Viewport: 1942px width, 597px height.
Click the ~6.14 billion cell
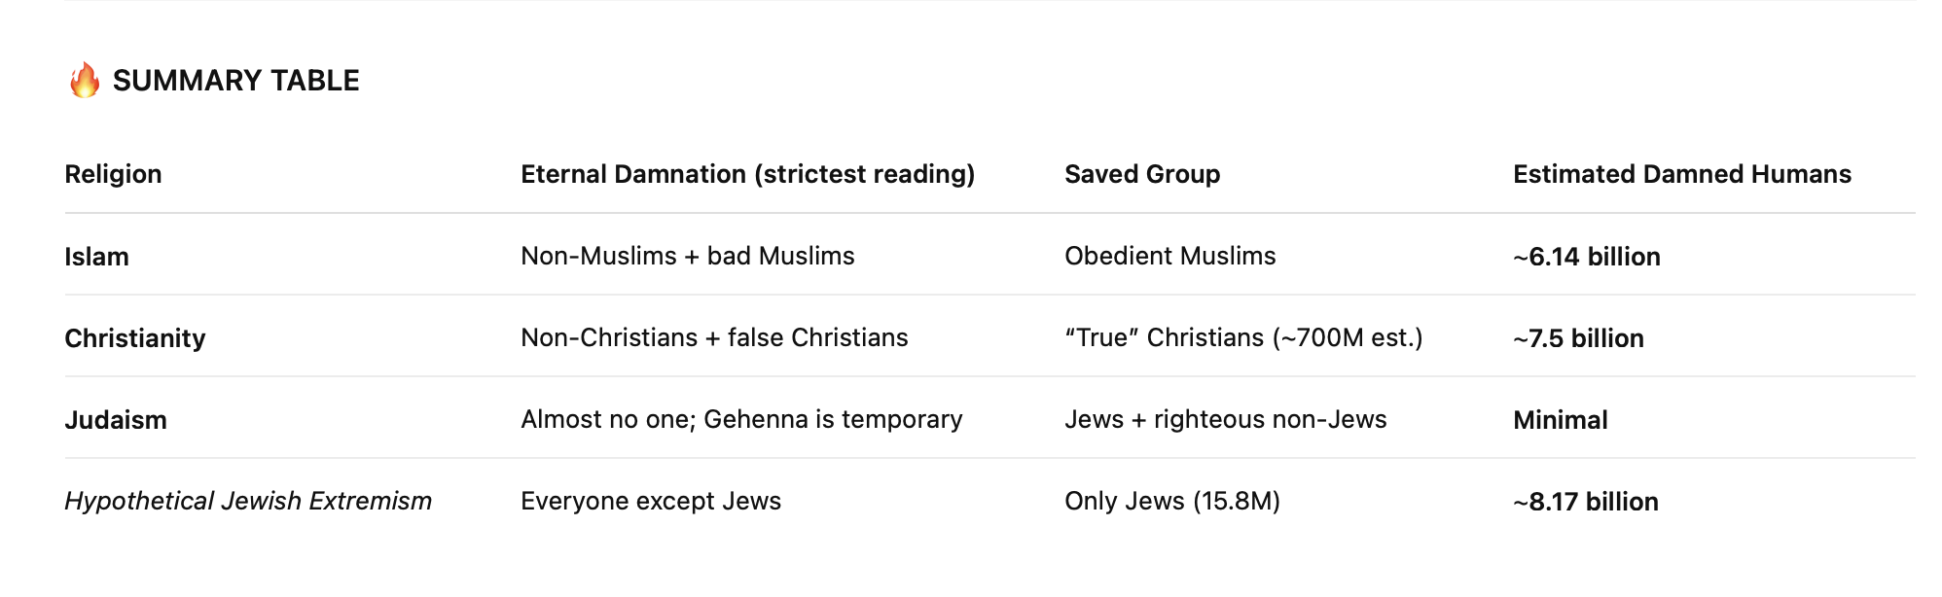point(1586,257)
